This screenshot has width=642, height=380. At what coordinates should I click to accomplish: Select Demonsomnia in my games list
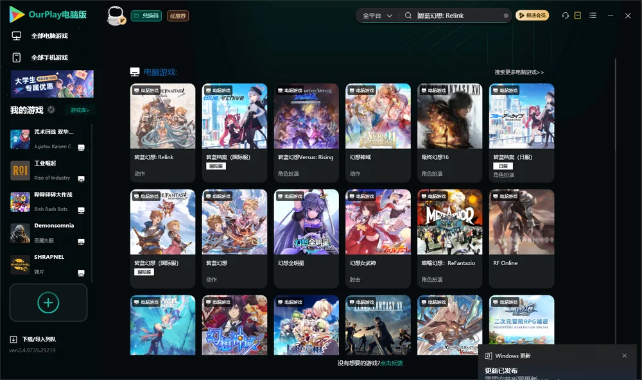coord(48,233)
